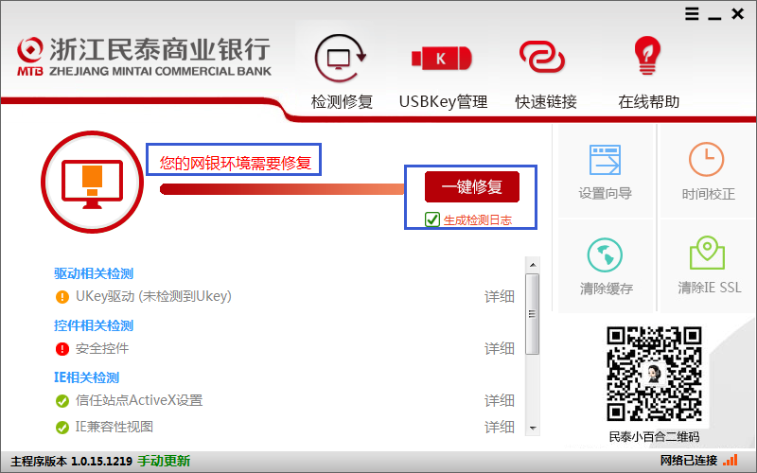Click the 驱动相关检测 section heading
Image resolution: width=757 pixels, height=473 pixels.
(94, 273)
